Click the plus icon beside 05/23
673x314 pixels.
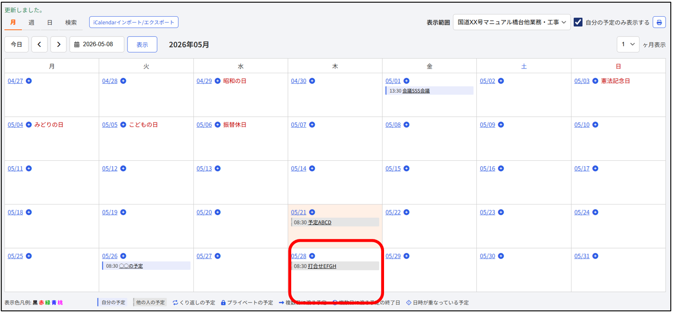pos(501,212)
